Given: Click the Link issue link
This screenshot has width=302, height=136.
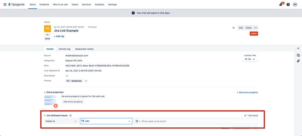Looking at the screenshot, I should coord(253,115).
